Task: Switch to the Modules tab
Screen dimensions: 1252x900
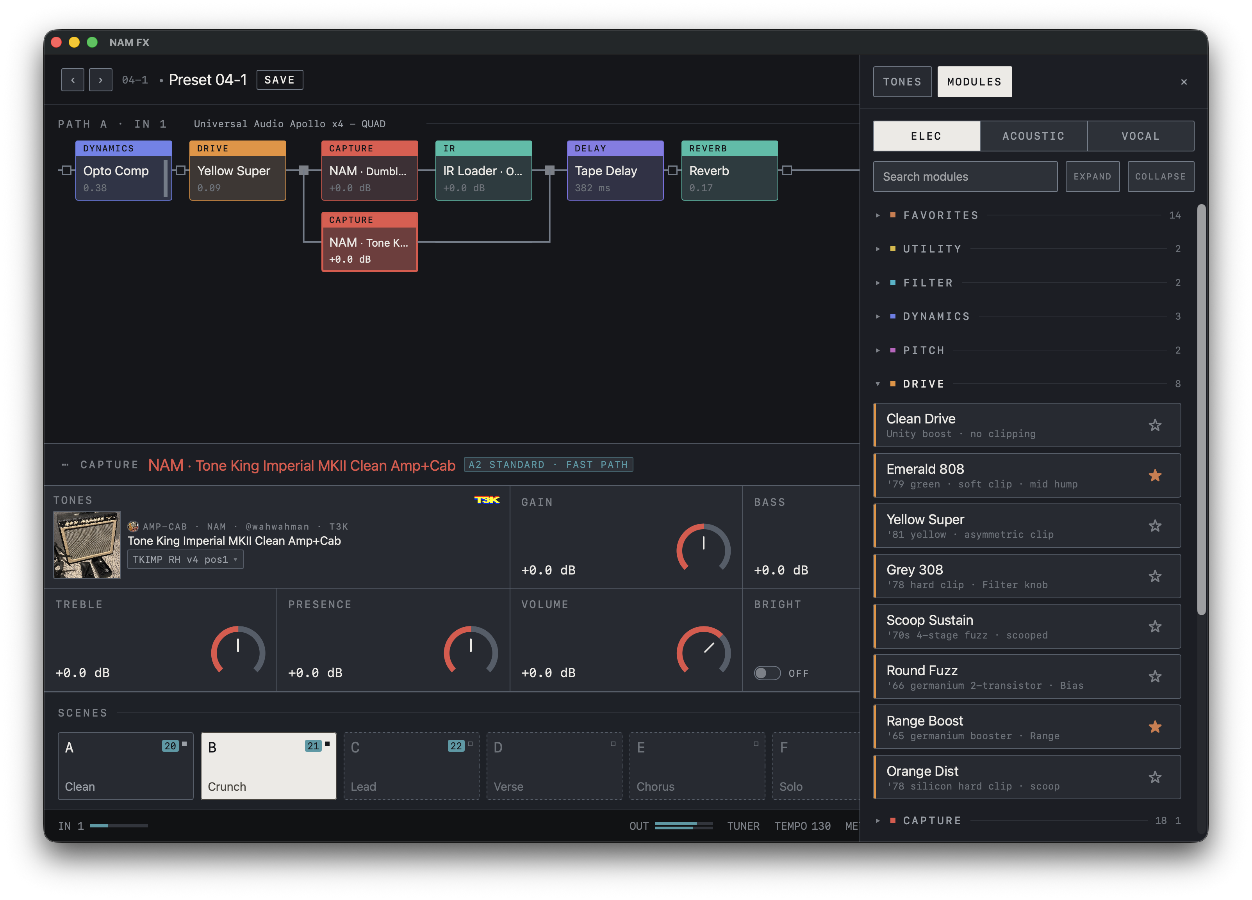Action: (x=974, y=82)
